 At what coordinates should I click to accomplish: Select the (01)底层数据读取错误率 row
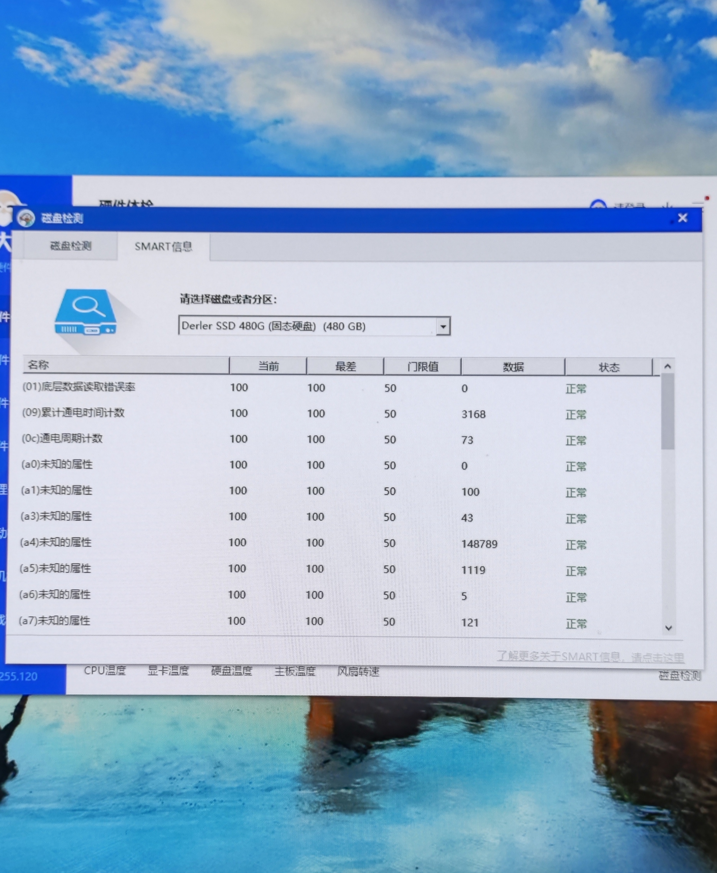(x=79, y=387)
